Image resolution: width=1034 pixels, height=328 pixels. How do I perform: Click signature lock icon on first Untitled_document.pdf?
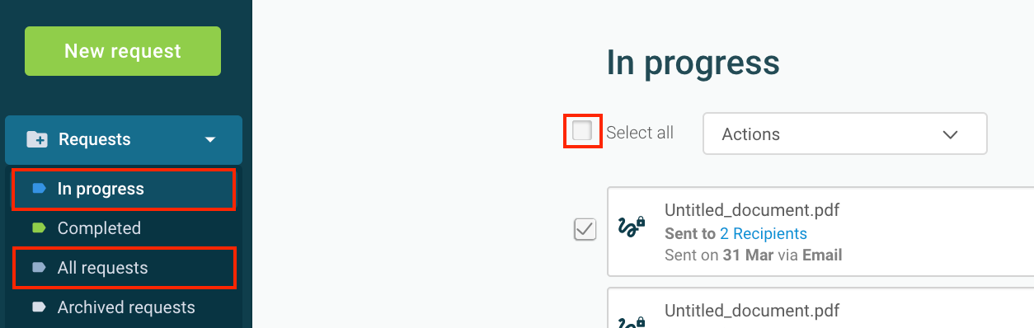point(632,228)
